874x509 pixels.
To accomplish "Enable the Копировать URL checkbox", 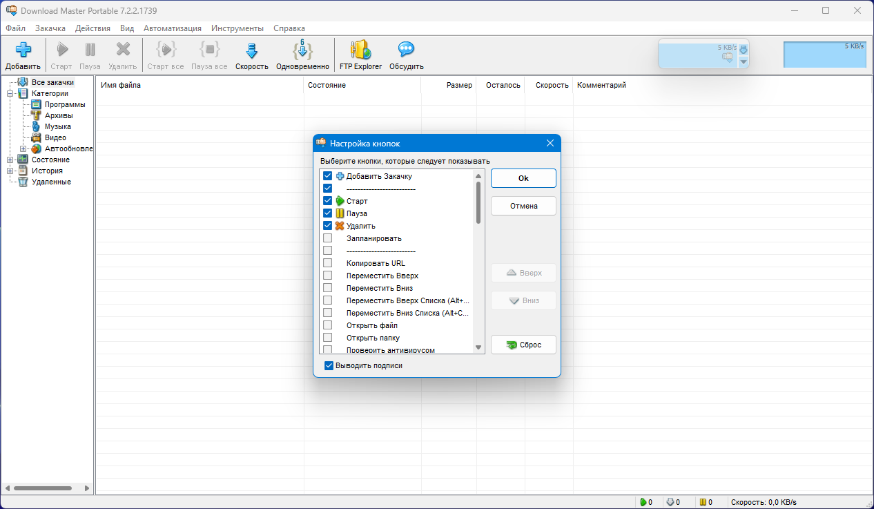I will pyautogui.click(x=328, y=263).
